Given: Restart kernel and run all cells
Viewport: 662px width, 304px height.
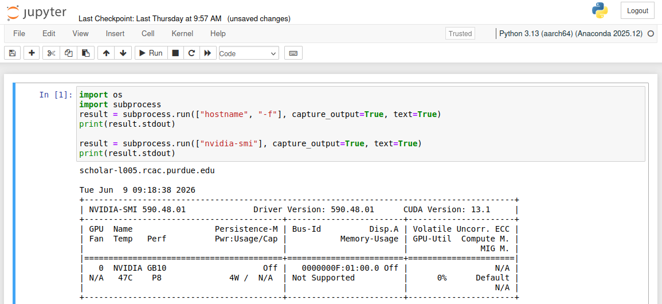Looking at the screenshot, I should (207, 53).
